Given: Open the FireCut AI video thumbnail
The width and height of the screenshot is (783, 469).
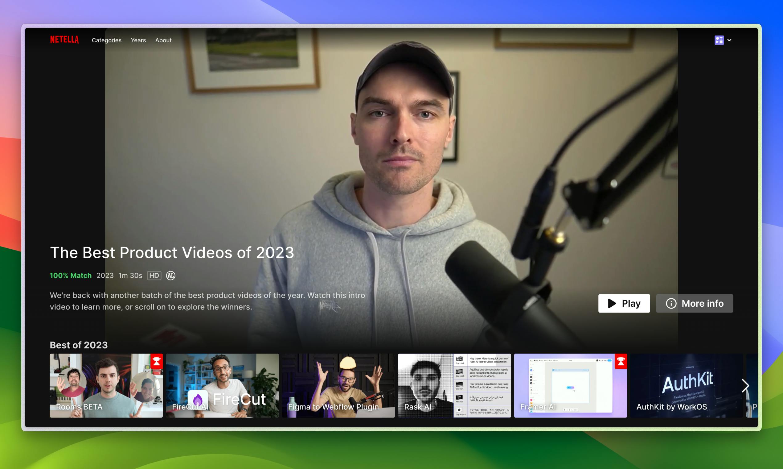Looking at the screenshot, I should [222, 386].
